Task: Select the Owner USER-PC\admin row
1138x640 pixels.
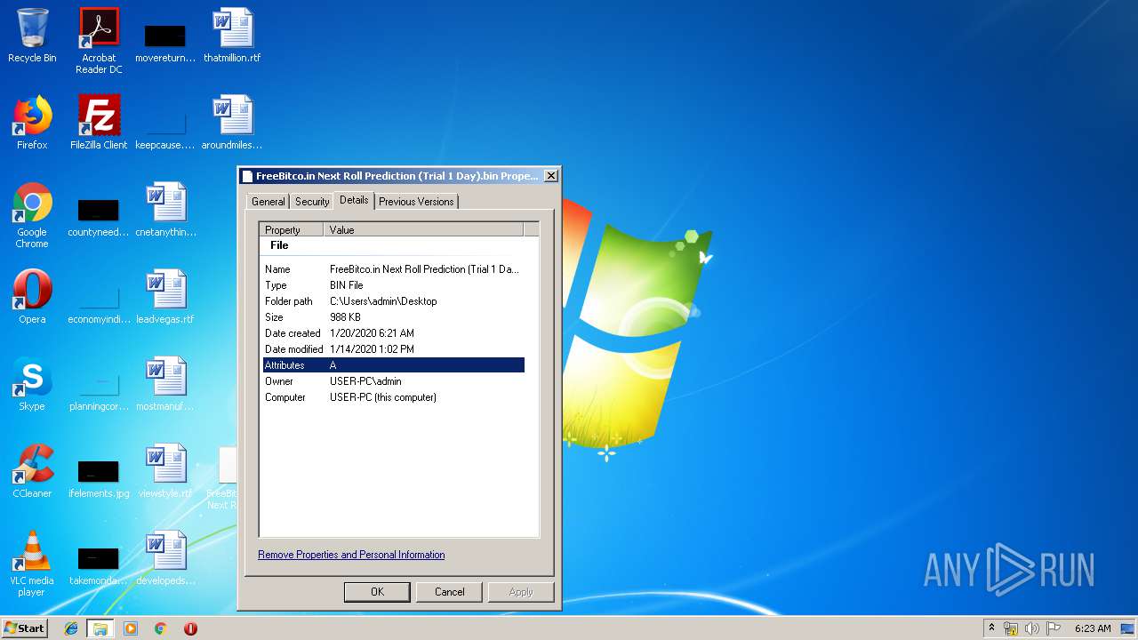Action: click(393, 381)
